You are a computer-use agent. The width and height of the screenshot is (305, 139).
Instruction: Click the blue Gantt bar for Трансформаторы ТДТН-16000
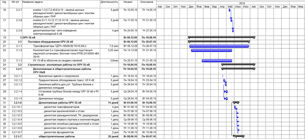coord(219,46)
